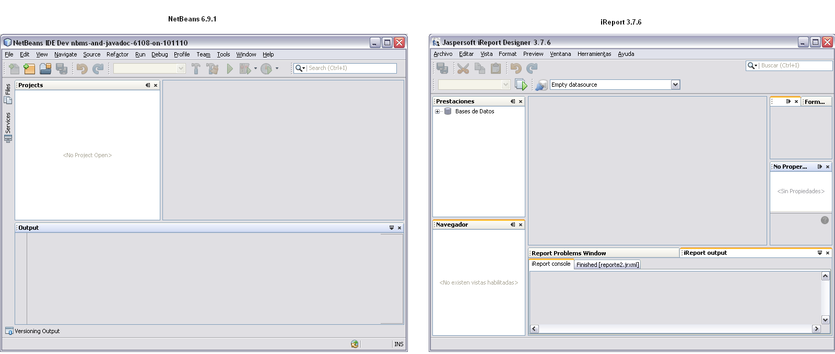The height and width of the screenshot is (354, 835).
Task: Click Profile Project clock icon in NetBeans
Action: pyautogui.click(x=266, y=68)
